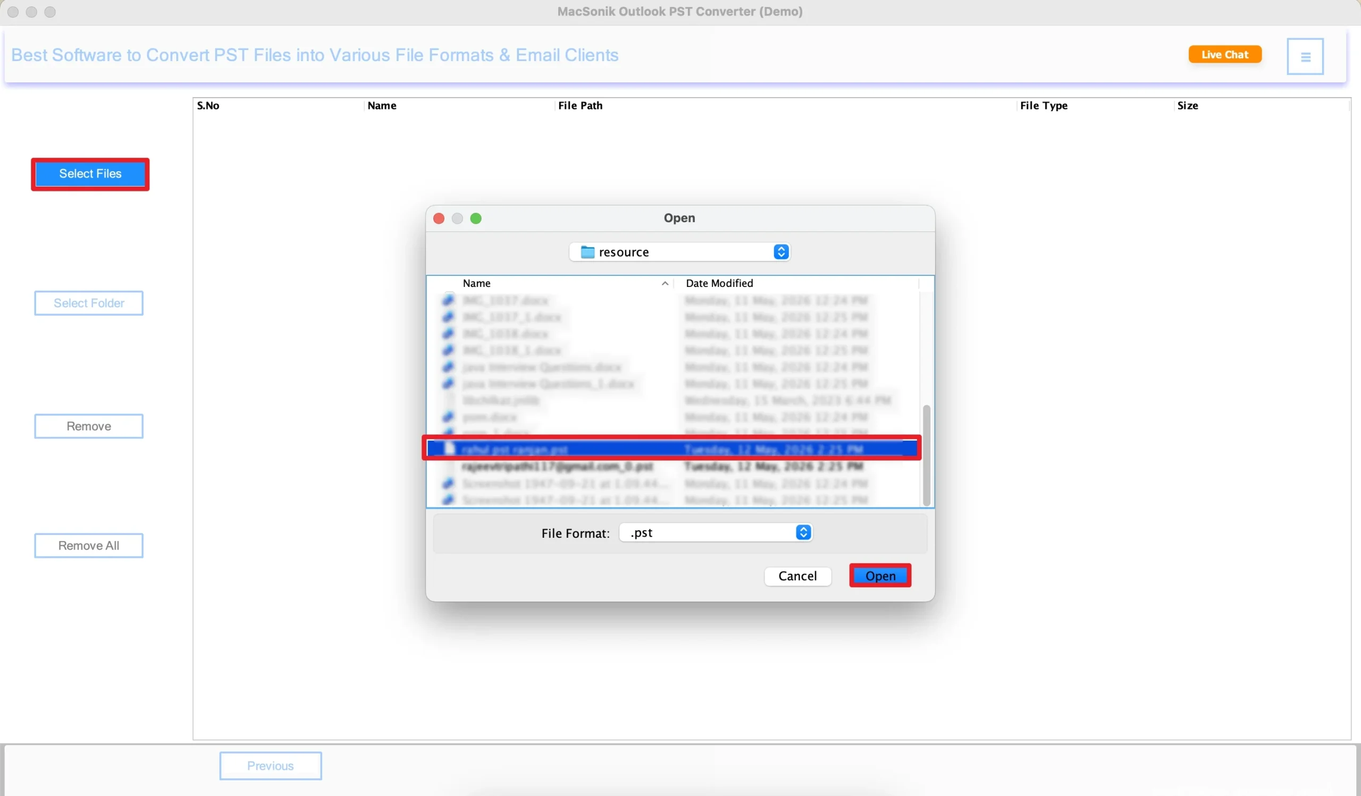Click the File Path column header

(x=580, y=106)
